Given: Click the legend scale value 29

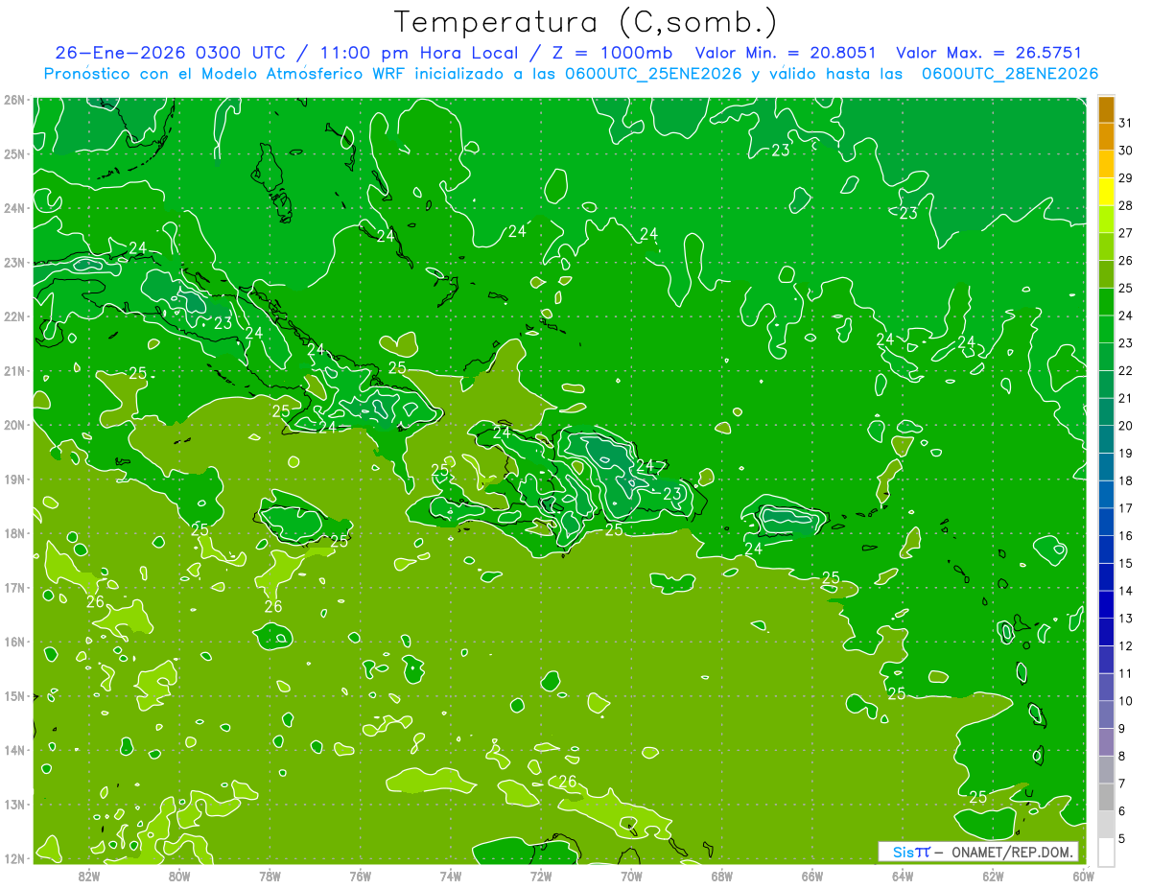Looking at the screenshot, I should [1126, 177].
